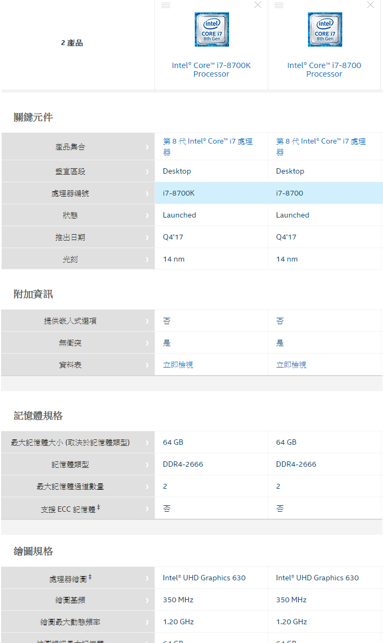Screen dimensions: 383x643
Task: Select the 處理器編號 row label
Action: (x=70, y=193)
